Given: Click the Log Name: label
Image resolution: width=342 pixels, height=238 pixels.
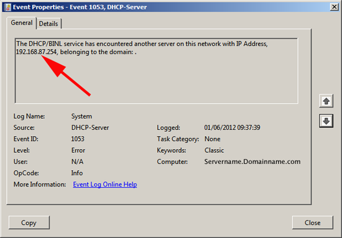Looking at the screenshot, I should click(x=29, y=116).
